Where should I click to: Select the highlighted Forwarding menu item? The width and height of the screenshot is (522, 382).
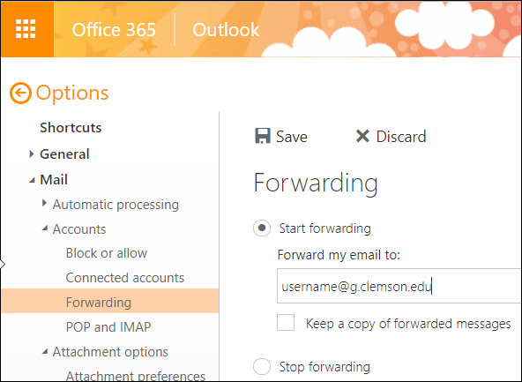(110, 301)
